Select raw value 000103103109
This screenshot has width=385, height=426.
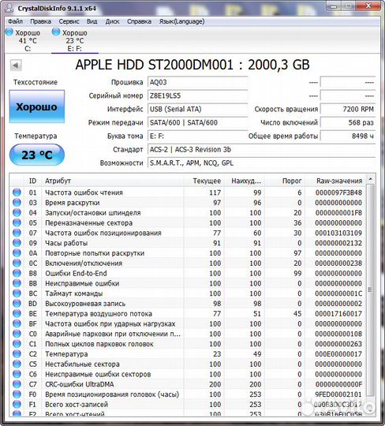coord(338,233)
